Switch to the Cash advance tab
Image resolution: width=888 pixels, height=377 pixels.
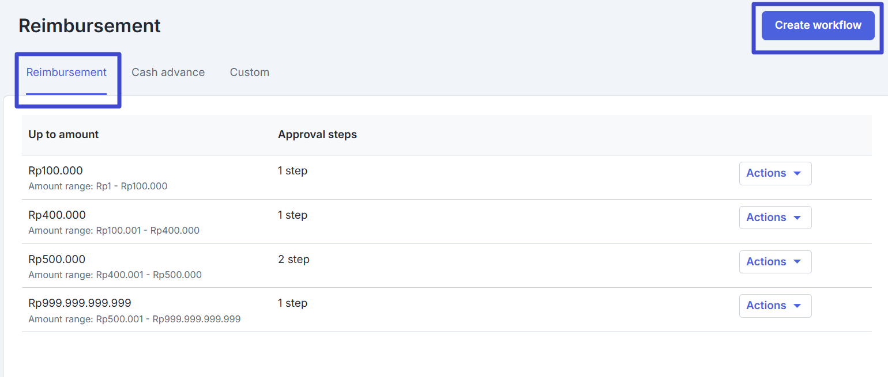168,73
